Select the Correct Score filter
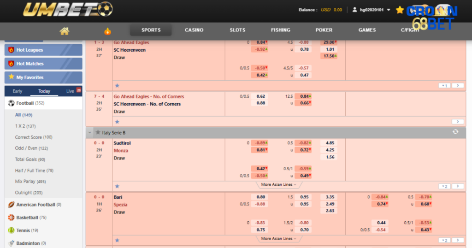This screenshot has height=248, width=472. tap(34, 137)
